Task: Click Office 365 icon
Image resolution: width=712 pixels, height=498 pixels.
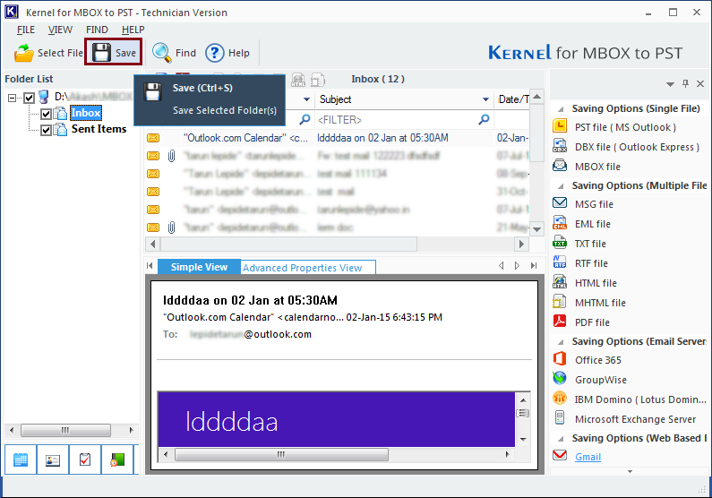Action: 560,358
